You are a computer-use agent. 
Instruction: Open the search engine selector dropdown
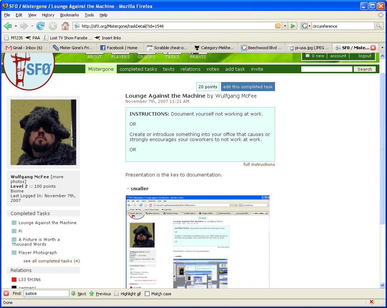[306, 26]
